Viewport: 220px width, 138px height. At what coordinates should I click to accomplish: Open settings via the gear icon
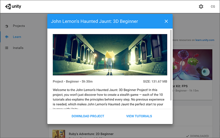(201, 6)
